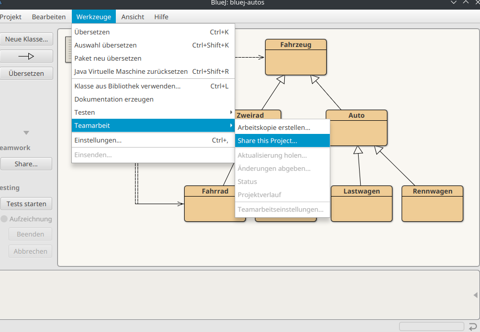Image resolution: width=480 pixels, height=332 pixels.
Task: Open the Hilfe menu
Action: (x=161, y=17)
